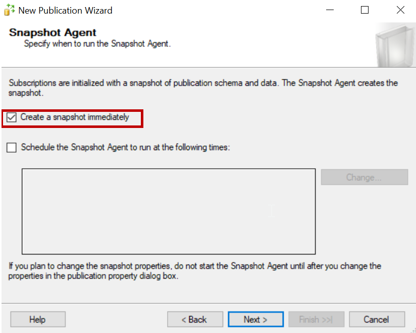Close the wizard with the X button
The image size is (416, 333).
pyautogui.click(x=400, y=10)
